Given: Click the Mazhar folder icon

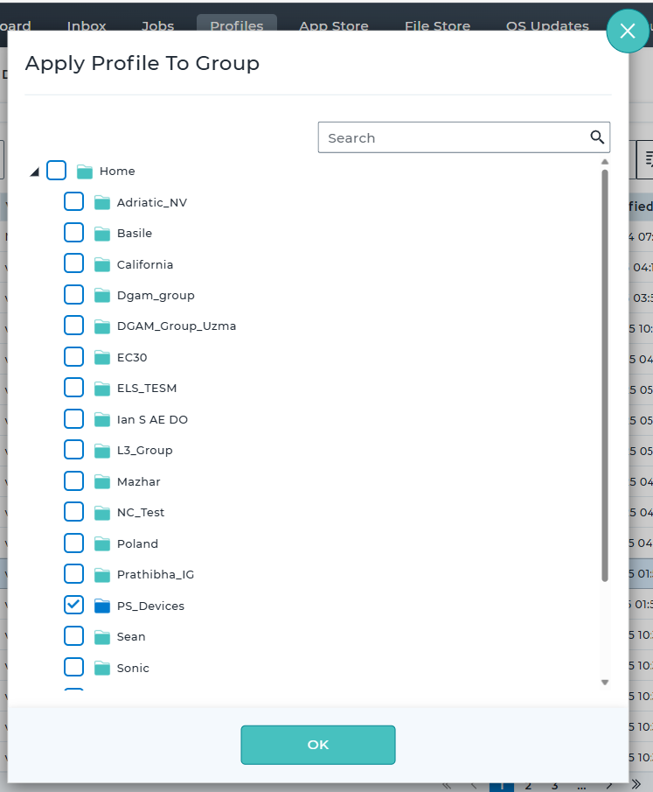Looking at the screenshot, I should click(x=101, y=481).
